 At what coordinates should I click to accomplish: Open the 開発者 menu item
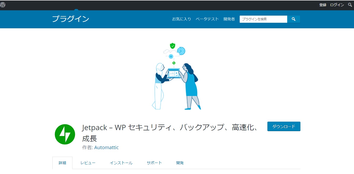point(229,19)
